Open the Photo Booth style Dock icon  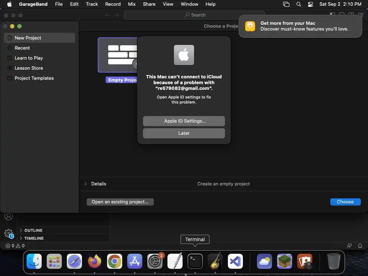(x=305, y=261)
